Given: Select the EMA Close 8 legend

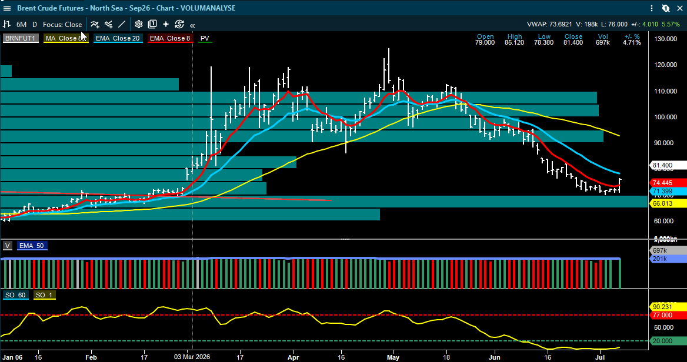Looking at the screenshot, I should [x=170, y=38].
